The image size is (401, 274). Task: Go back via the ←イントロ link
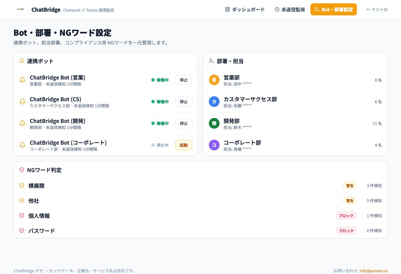377,9
